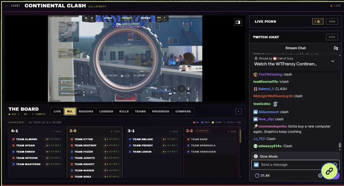
Task: Select TEAM MASTER5K row
Action: tap(37, 164)
